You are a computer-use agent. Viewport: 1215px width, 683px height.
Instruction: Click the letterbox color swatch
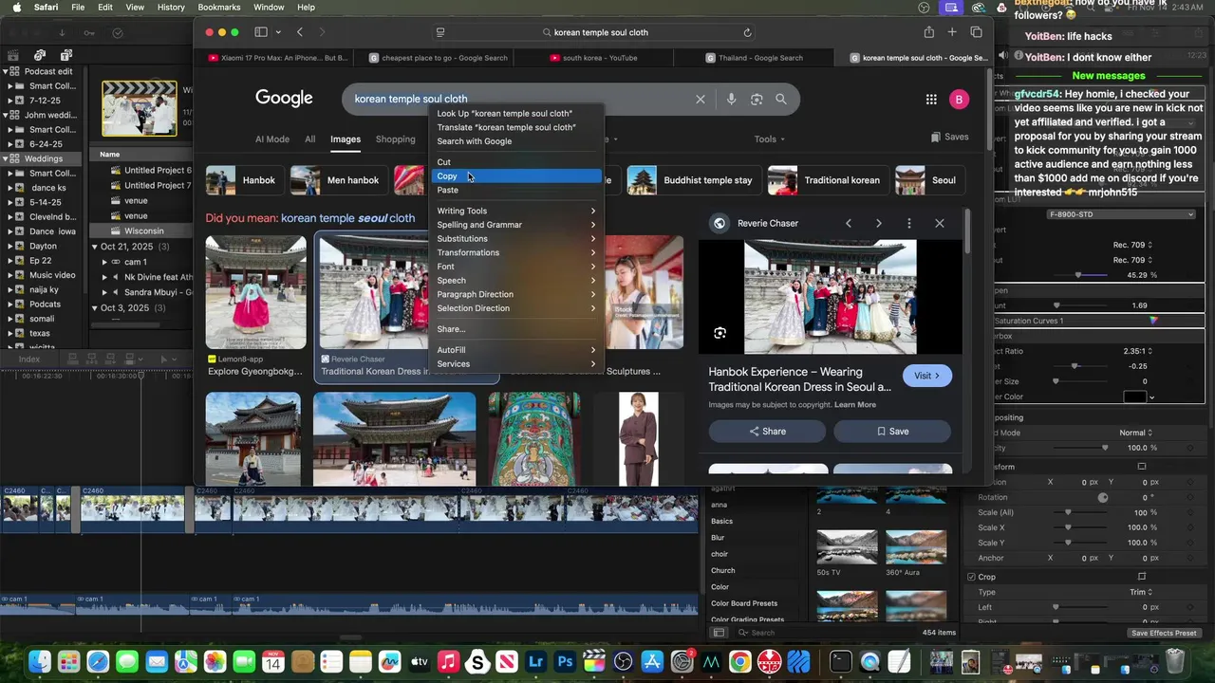1135,397
